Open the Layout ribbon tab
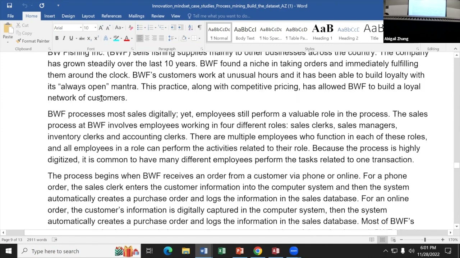Screen dimensions: 460x258 point(88,16)
